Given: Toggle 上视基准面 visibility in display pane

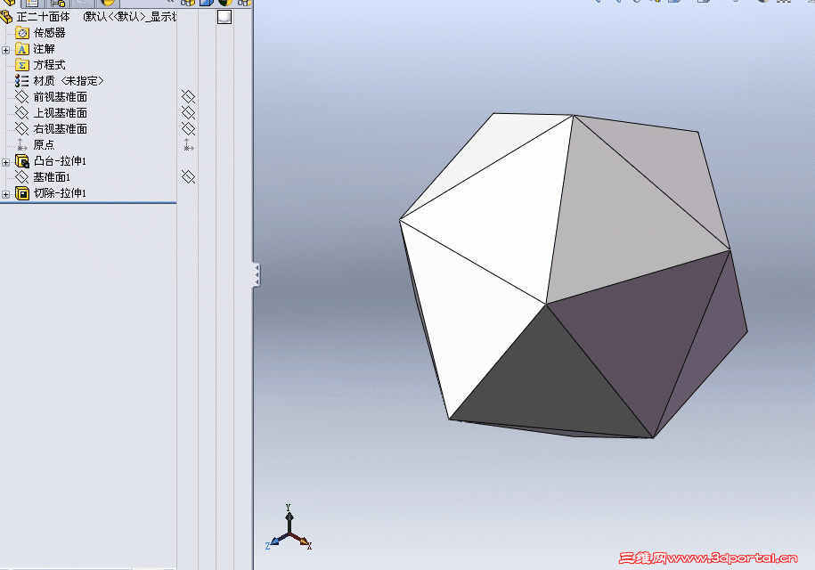Looking at the screenshot, I should pos(188,113).
